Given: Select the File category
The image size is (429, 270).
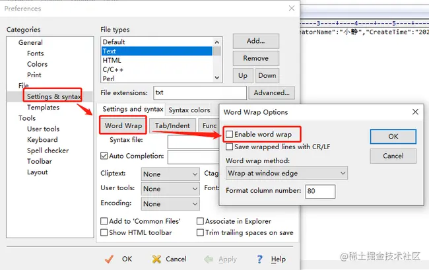Looking at the screenshot, I should click(24, 85).
